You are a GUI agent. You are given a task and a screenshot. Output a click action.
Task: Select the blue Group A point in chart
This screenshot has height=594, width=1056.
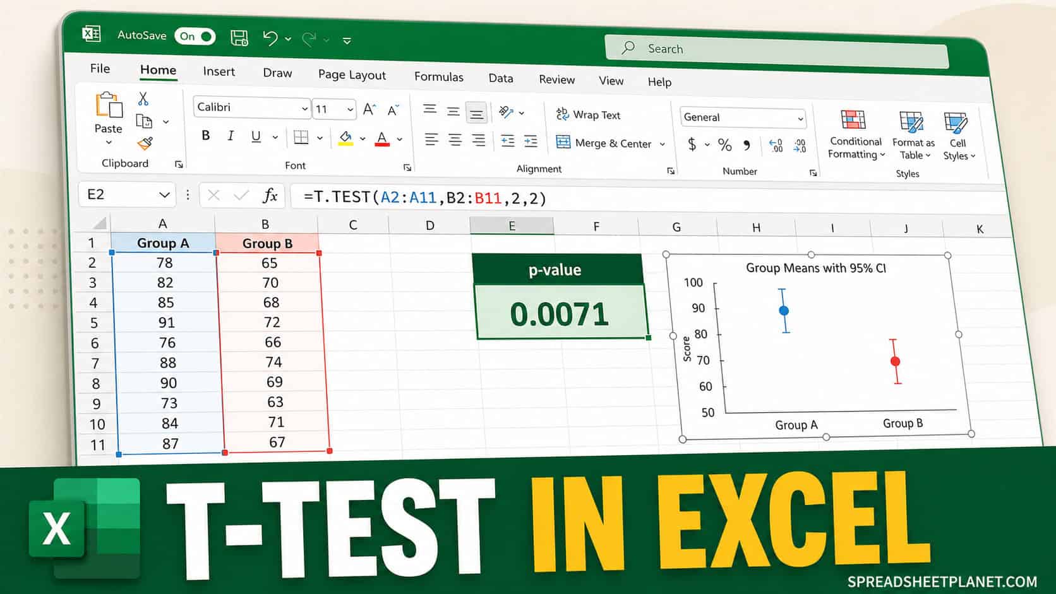(784, 311)
